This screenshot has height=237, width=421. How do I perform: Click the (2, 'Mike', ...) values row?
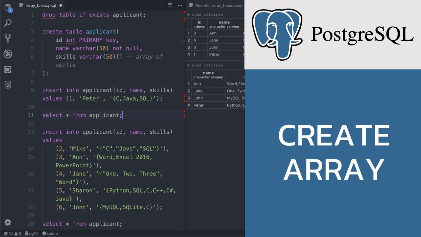pos(112,149)
